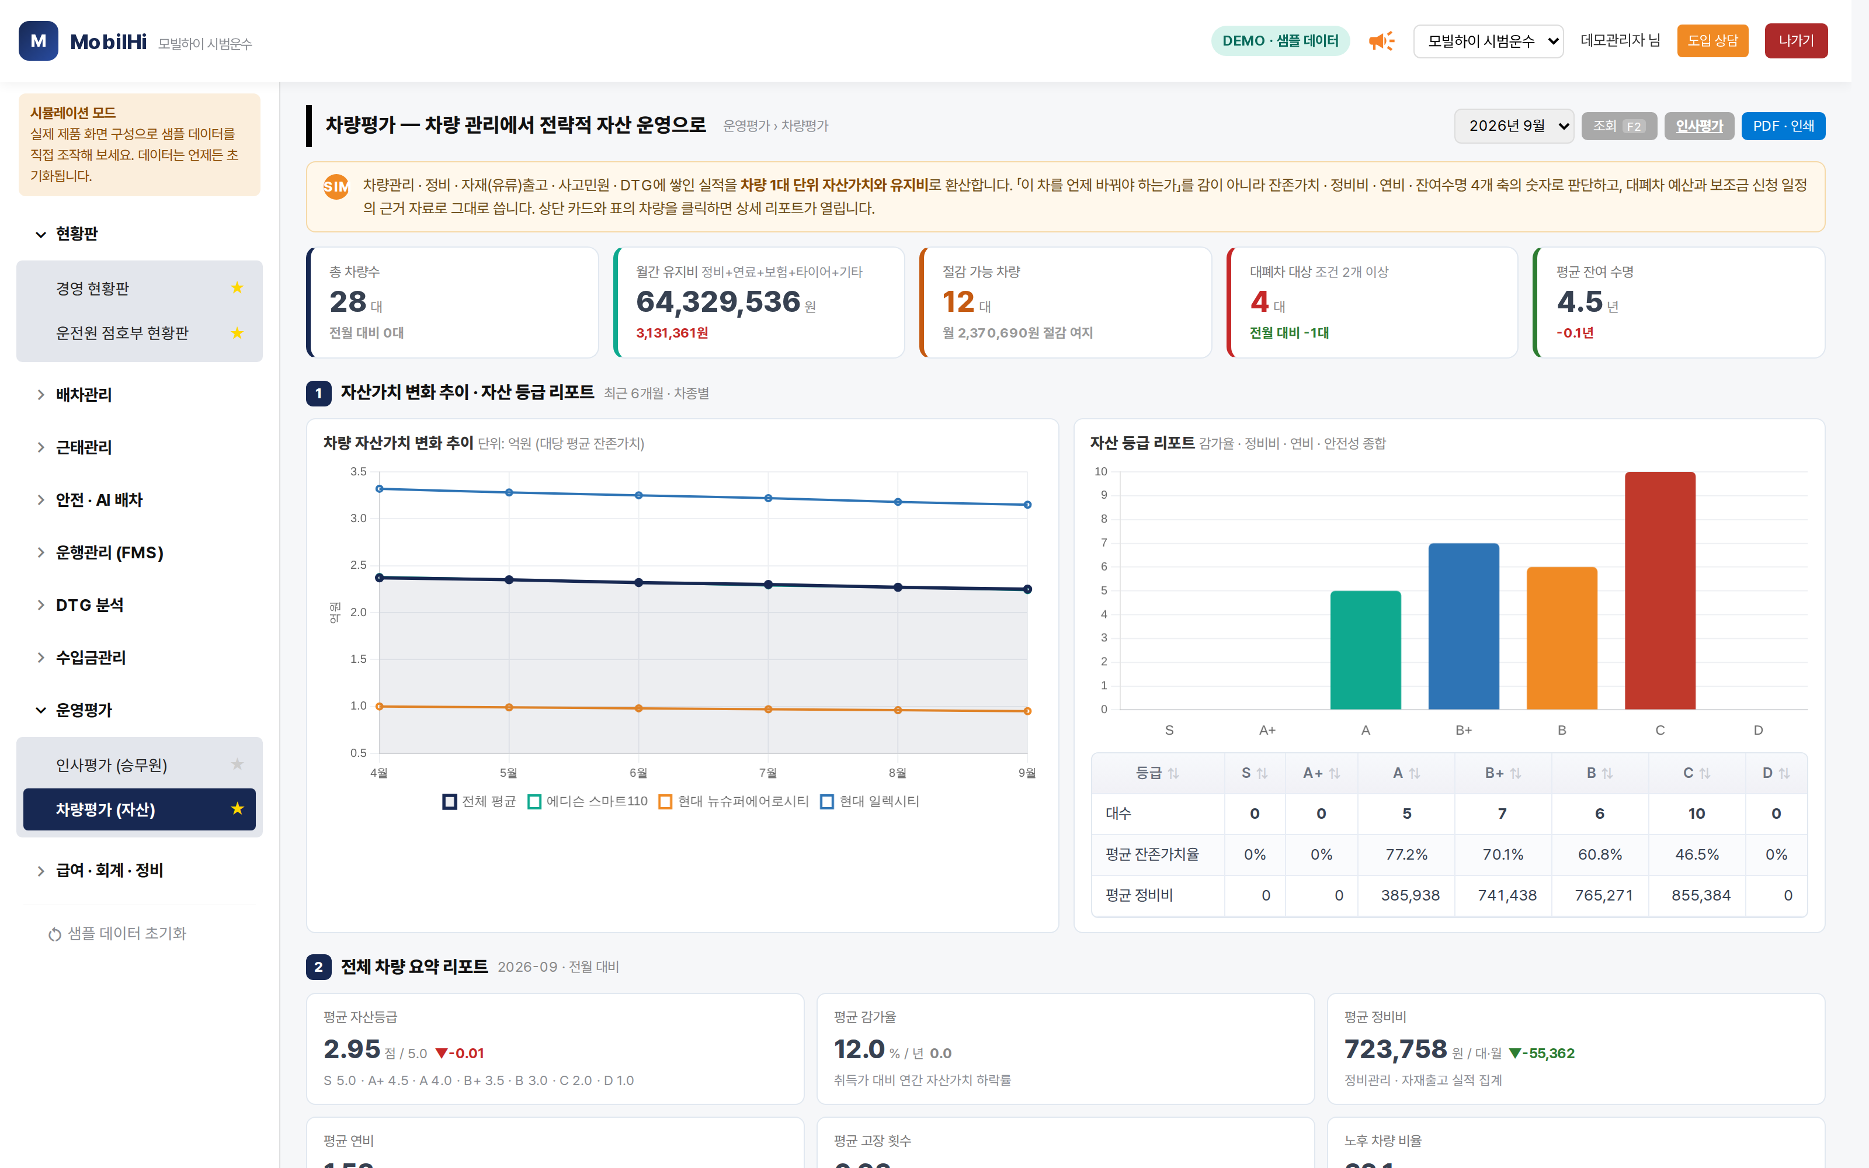The width and height of the screenshot is (1869, 1168).
Task: Click the orange B grade bar
Action: tap(1562, 638)
